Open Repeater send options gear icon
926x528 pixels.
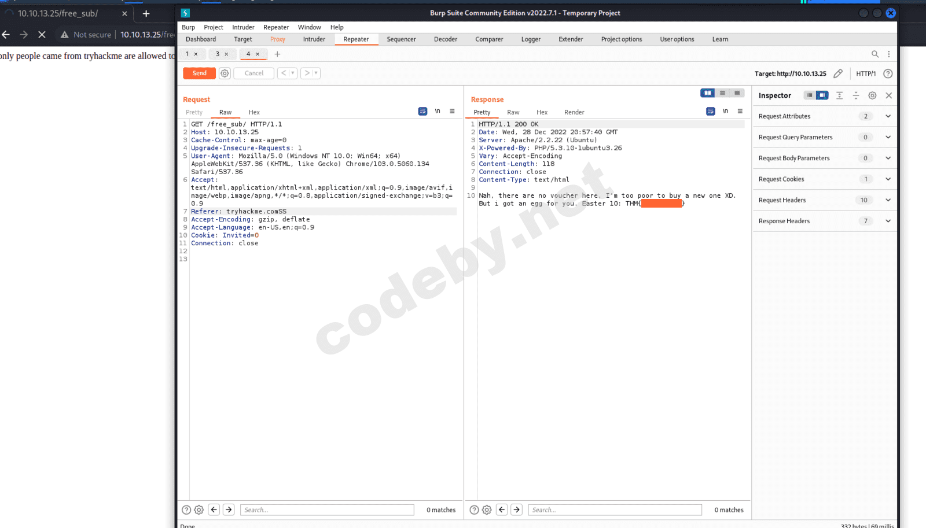[225, 73]
